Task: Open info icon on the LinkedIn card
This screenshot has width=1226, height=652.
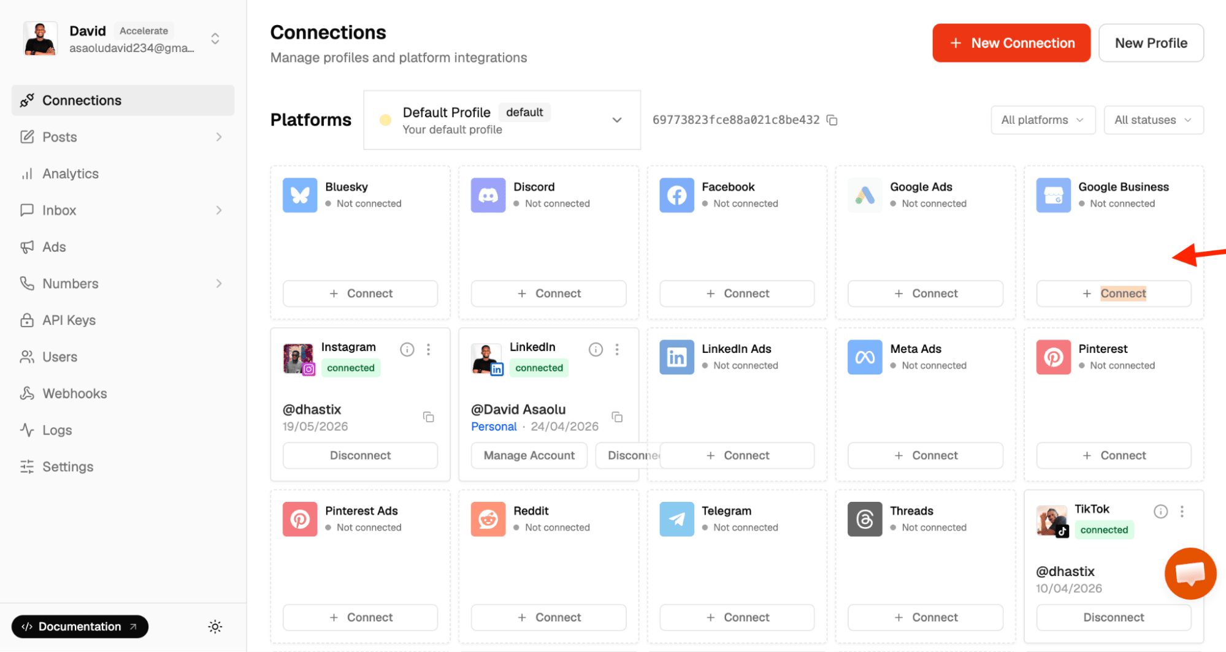Action: (x=596, y=349)
